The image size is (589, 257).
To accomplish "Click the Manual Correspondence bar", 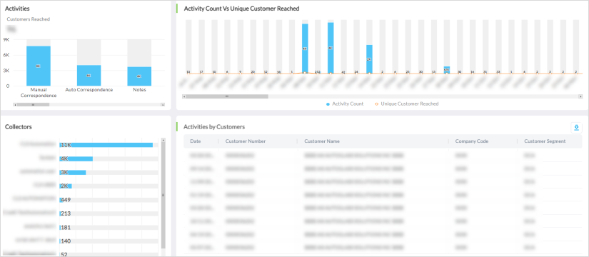I will click(x=39, y=66).
